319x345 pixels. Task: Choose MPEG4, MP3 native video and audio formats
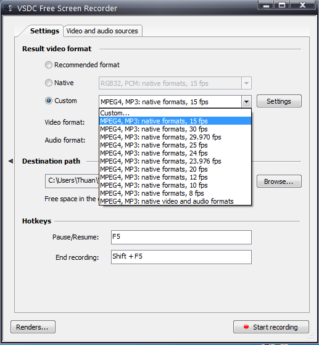(x=175, y=201)
